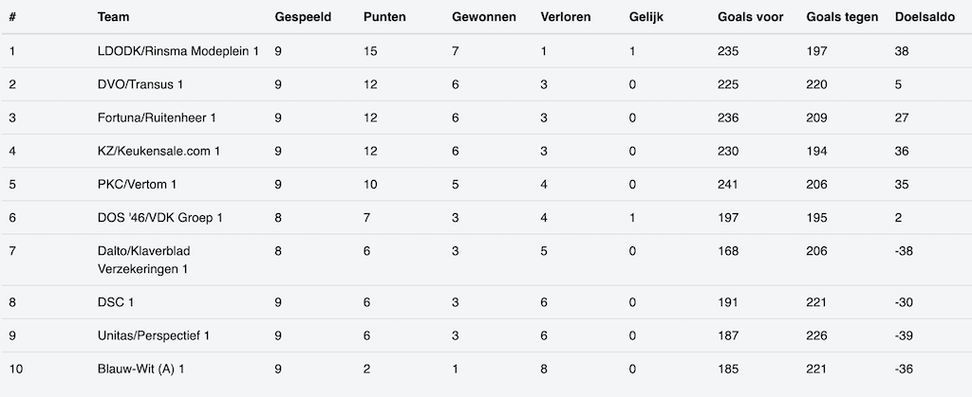This screenshot has height=397, width=972.
Task: Click DOS '46/VDK Groep 1 team
Action: pyautogui.click(x=159, y=218)
